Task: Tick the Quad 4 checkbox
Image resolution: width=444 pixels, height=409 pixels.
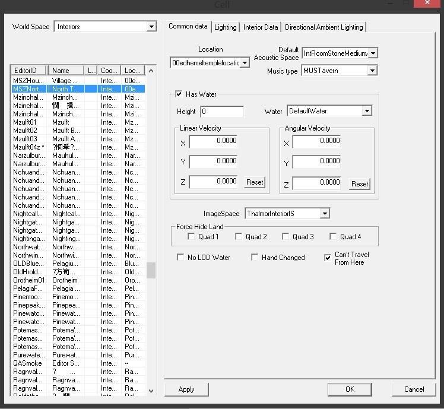Action: [x=333, y=236]
